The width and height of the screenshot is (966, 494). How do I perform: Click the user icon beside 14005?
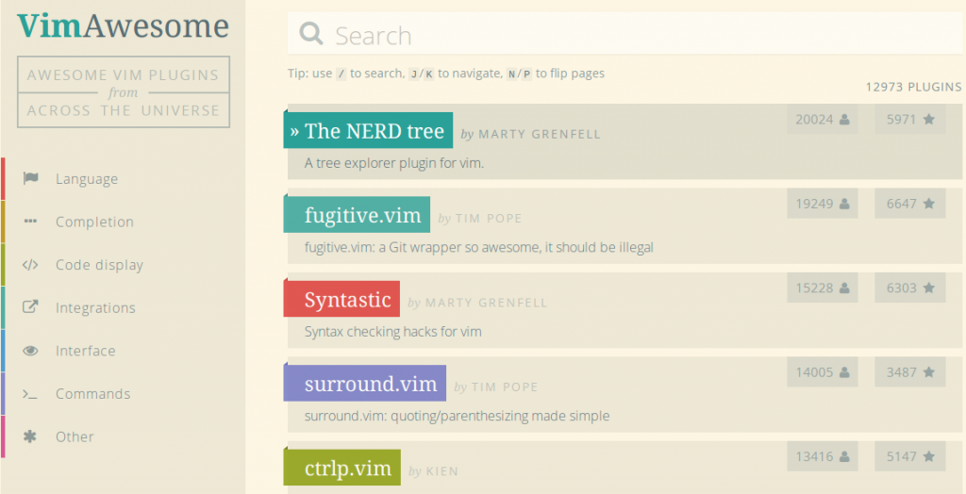tap(844, 372)
